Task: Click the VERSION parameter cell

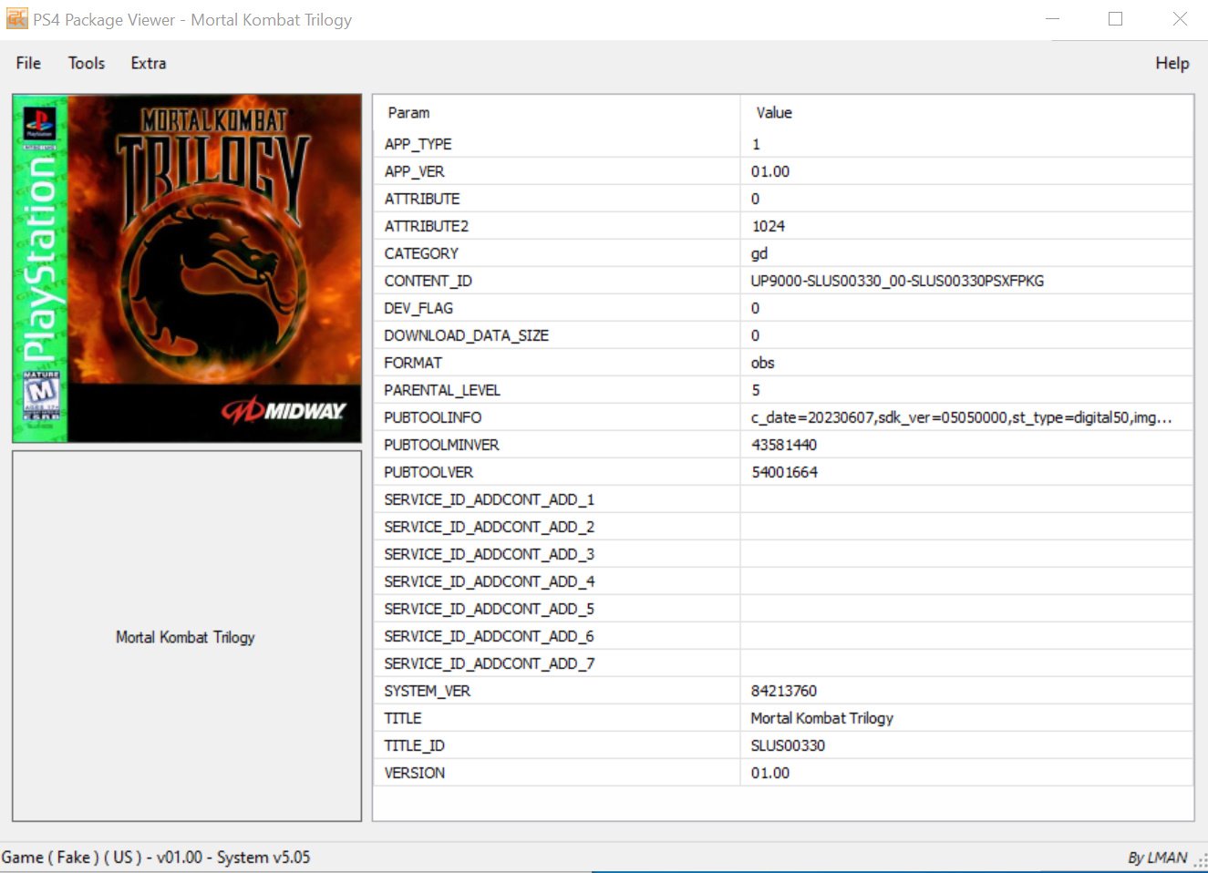Action: point(556,773)
